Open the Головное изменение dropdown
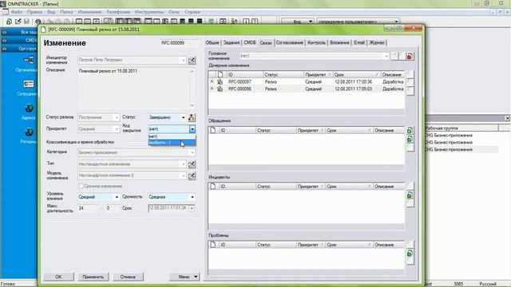Image resolution: width=511 pixels, height=287 pixels. click(386, 56)
